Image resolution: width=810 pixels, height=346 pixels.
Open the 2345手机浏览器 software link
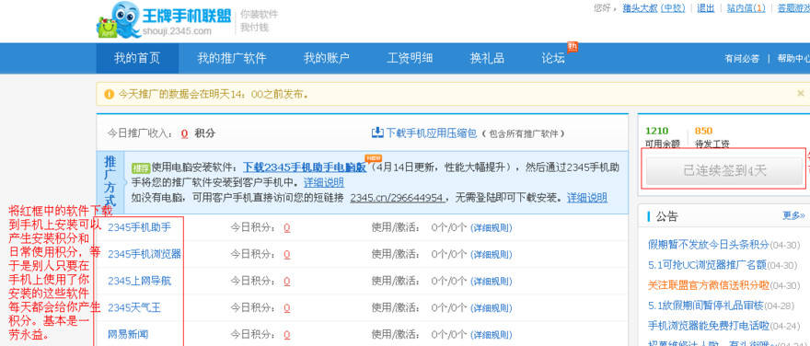pos(145,254)
